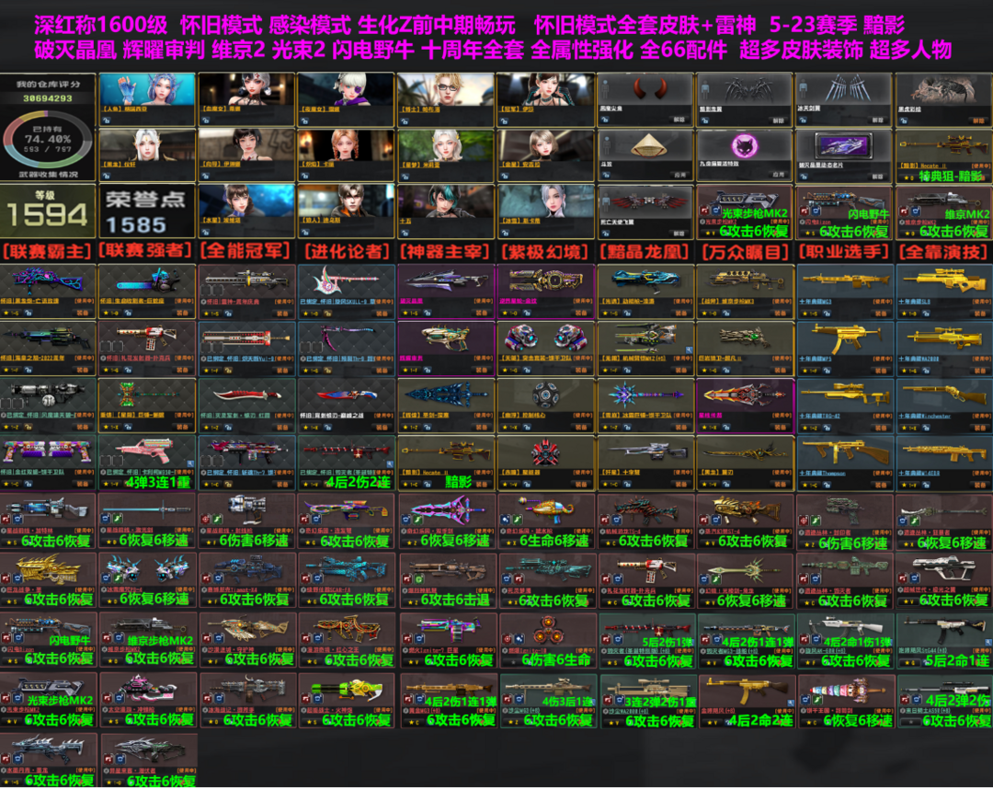
Task: Click the triple red orb grenade item
Action: [546, 636]
